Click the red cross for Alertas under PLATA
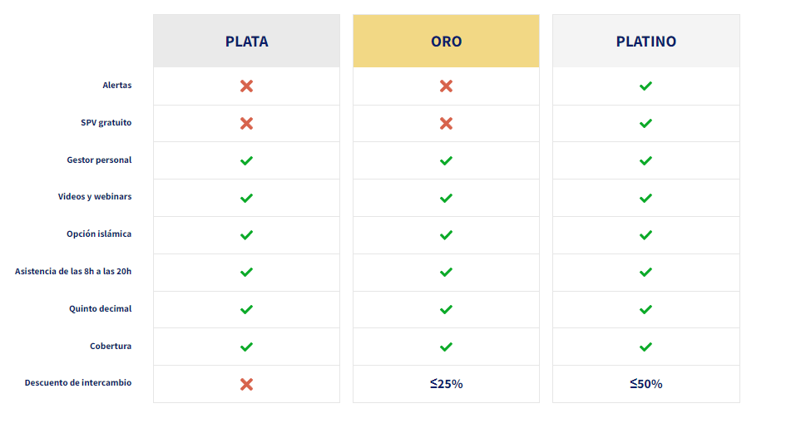796x433 pixels. tap(247, 86)
